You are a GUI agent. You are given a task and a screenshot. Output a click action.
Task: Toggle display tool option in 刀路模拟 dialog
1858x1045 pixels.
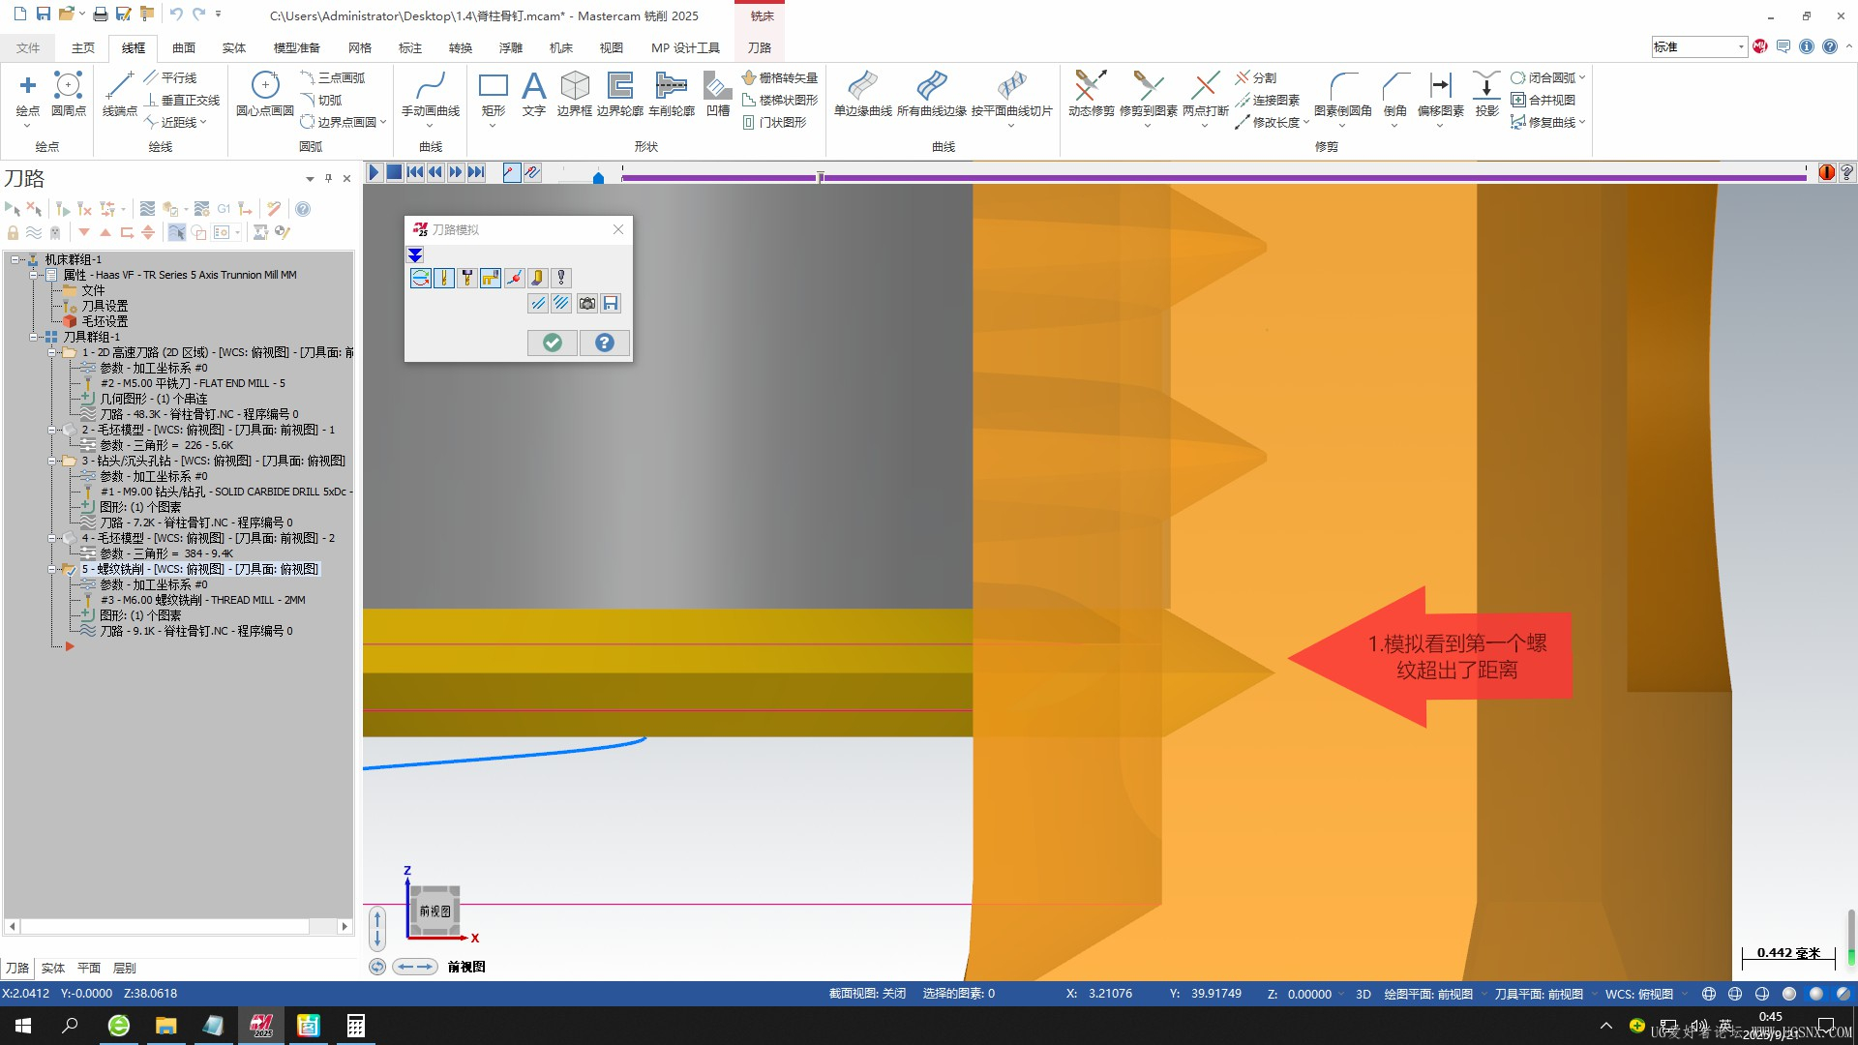(x=444, y=279)
